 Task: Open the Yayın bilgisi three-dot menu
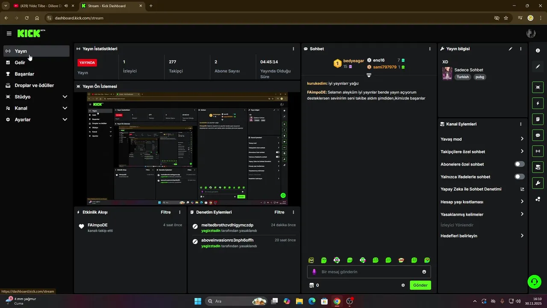[x=521, y=49]
